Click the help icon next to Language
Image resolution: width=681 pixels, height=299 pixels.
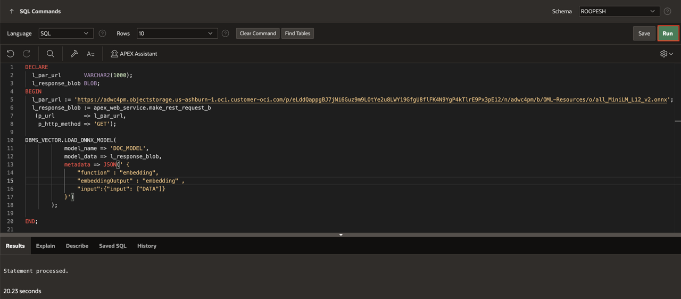point(103,34)
